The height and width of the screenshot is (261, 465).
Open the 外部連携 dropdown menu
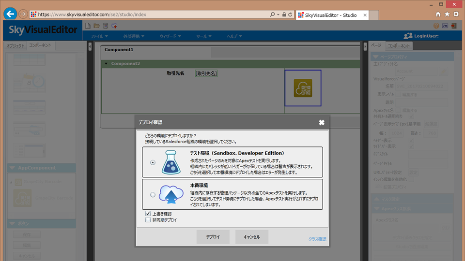coord(134,36)
